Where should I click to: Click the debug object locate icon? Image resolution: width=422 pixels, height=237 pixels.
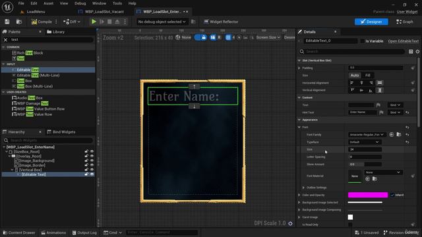tap(193, 22)
